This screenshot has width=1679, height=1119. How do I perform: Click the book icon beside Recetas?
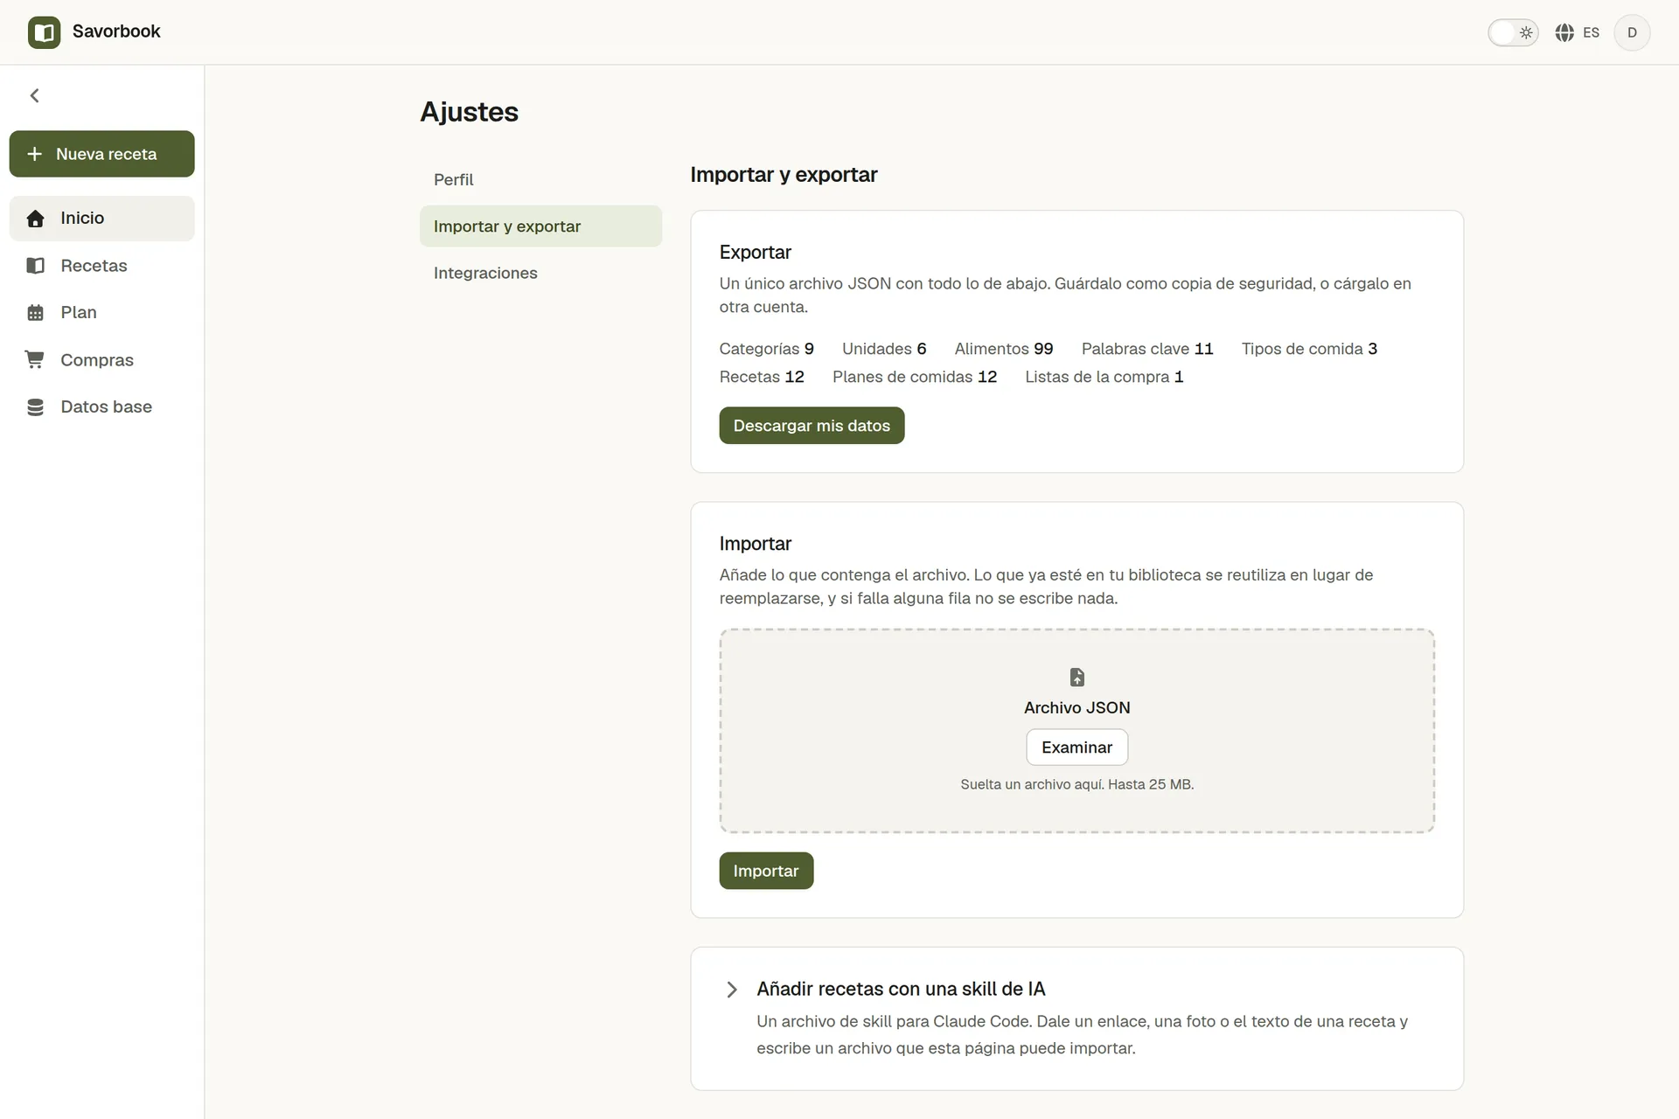pyautogui.click(x=35, y=266)
